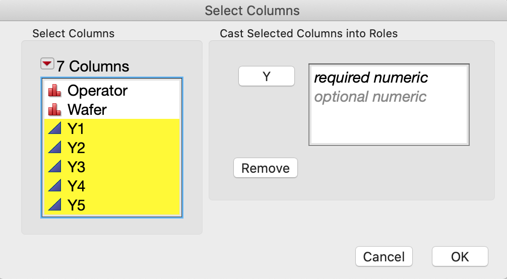The width and height of the screenshot is (507, 279).
Task: Click the Operator nominal column icon
Action: tap(54, 91)
